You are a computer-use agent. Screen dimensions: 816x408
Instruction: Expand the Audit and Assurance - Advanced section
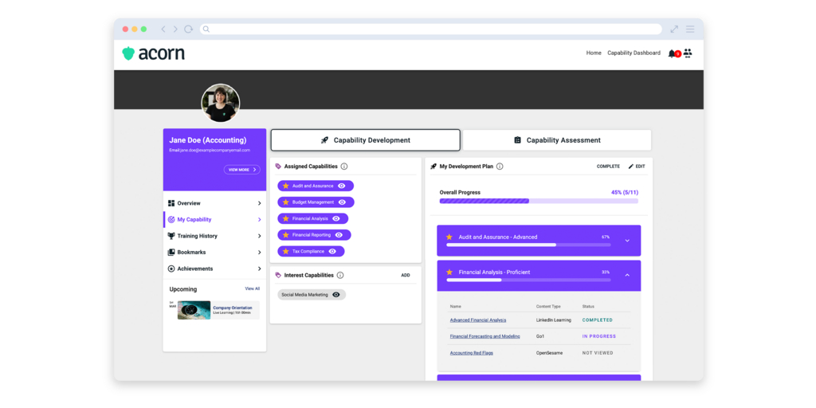pyautogui.click(x=627, y=241)
